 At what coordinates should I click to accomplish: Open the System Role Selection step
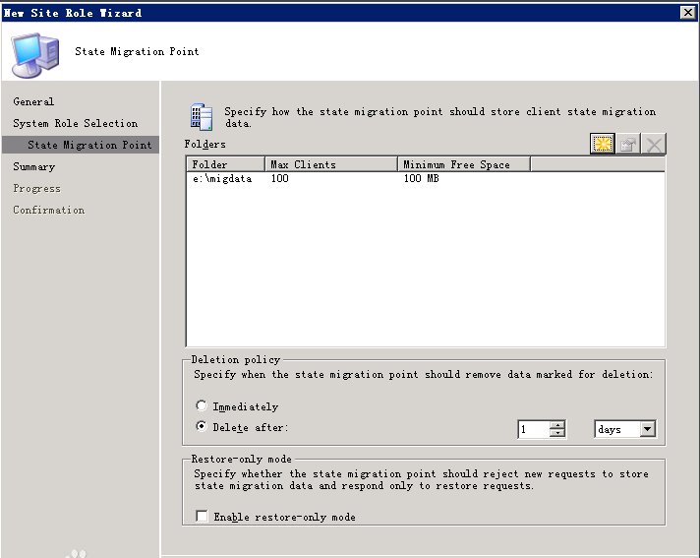(x=75, y=123)
